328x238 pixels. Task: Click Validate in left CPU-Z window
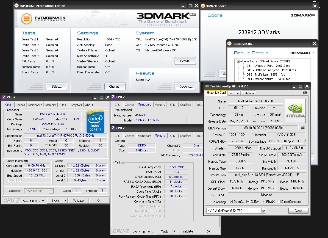click(x=79, y=201)
